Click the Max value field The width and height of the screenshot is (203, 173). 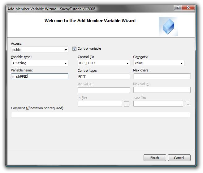point(162,90)
